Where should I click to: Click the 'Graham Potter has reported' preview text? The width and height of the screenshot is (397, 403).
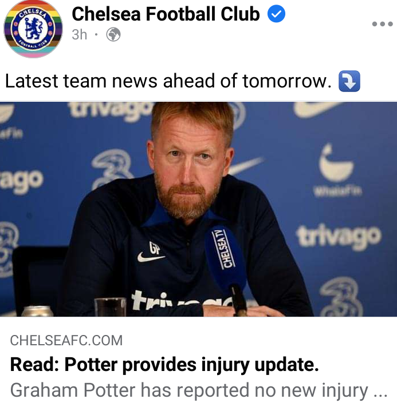coord(198,390)
